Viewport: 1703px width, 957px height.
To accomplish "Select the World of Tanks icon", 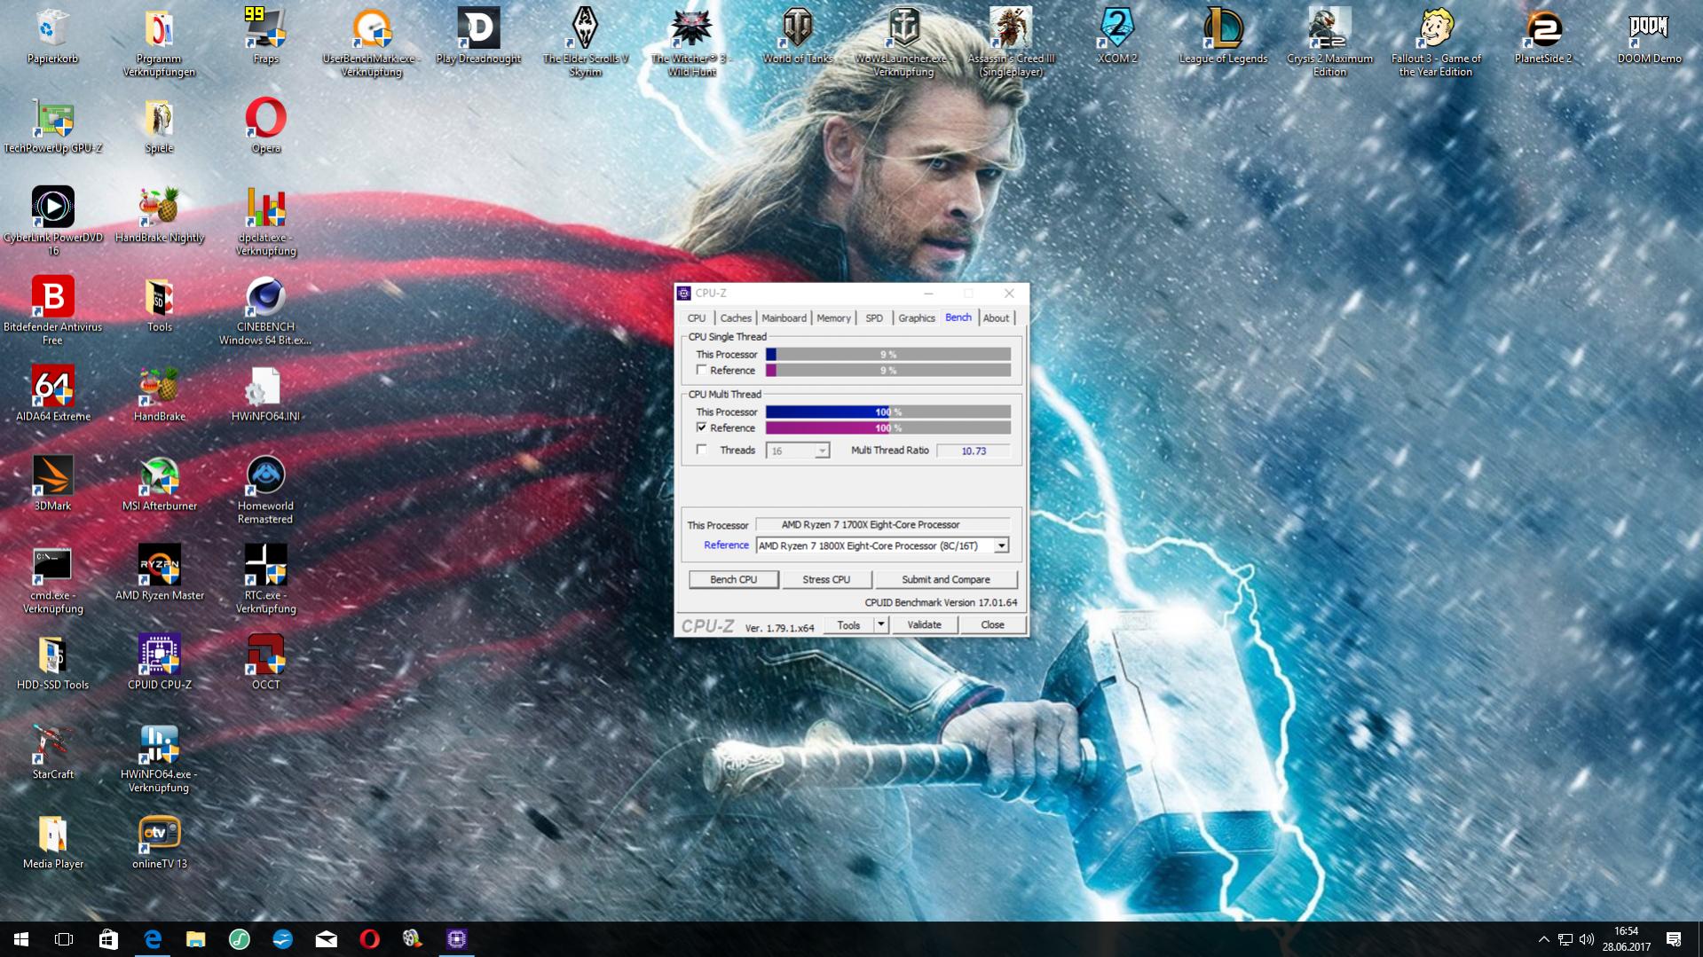I will (x=798, y=38).
